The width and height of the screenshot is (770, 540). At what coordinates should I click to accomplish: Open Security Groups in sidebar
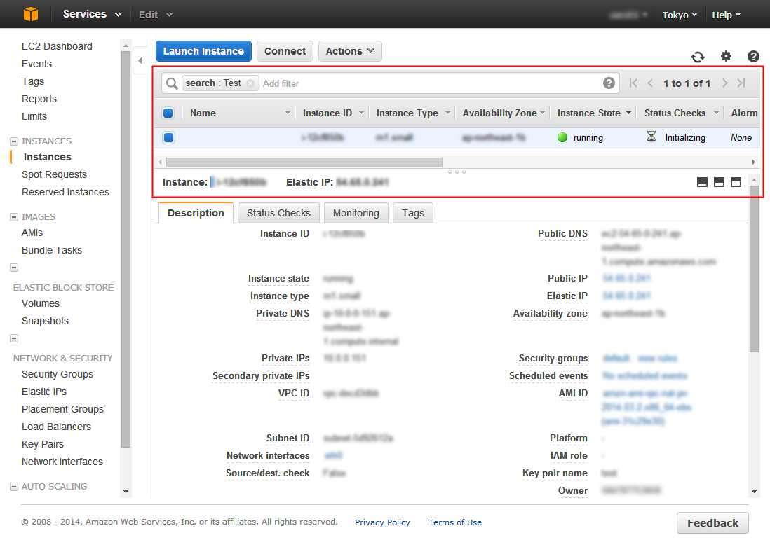(x=58, y=374)
